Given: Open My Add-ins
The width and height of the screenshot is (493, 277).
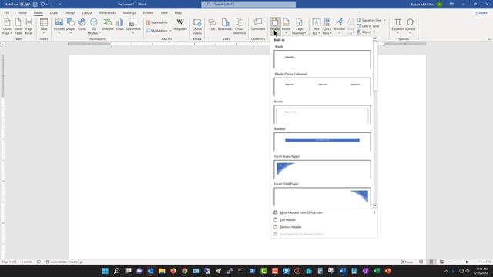Looking at the screenshot, I should [157, 31].
